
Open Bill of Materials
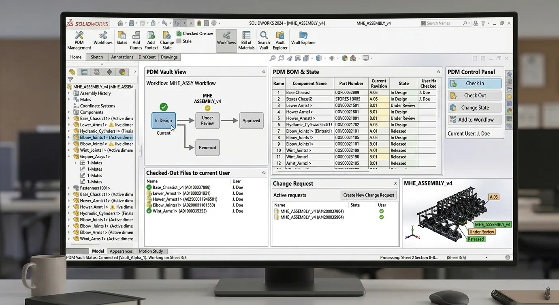pyautogui.click(x=246, y=40)
